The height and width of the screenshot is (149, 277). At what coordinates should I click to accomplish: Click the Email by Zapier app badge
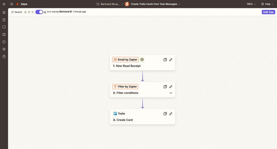[126, 59]
